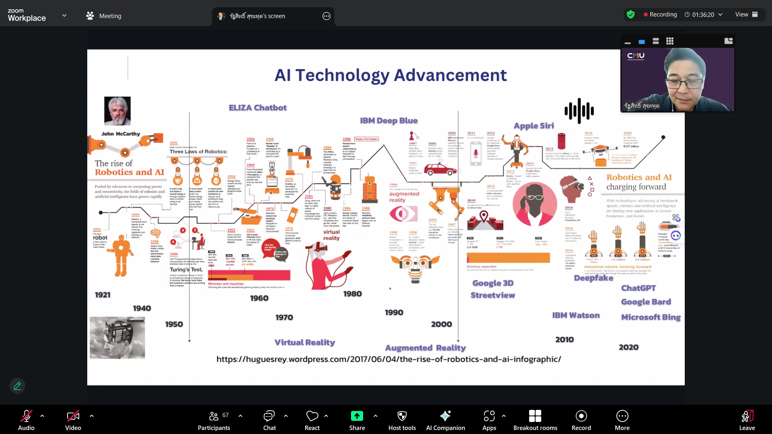Click the green Share button
This screenshot has width=772, height=434.
pyautogui.click(x=357, y=416)
